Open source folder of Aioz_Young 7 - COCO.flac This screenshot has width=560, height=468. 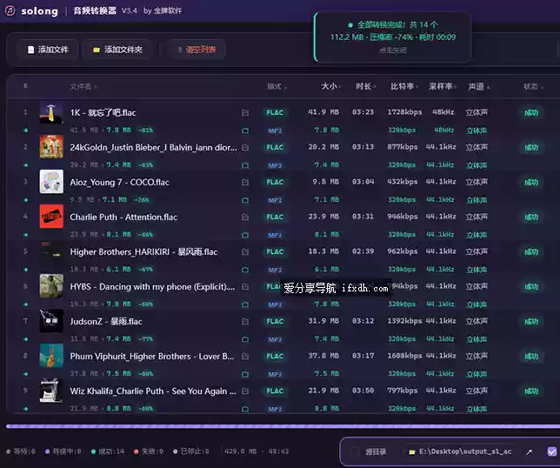[245, 182]
